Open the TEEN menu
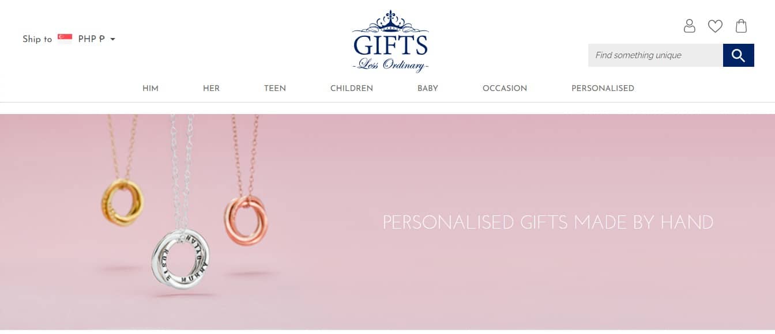The height and width of the screenshot is (334, 775). point(275,88)
